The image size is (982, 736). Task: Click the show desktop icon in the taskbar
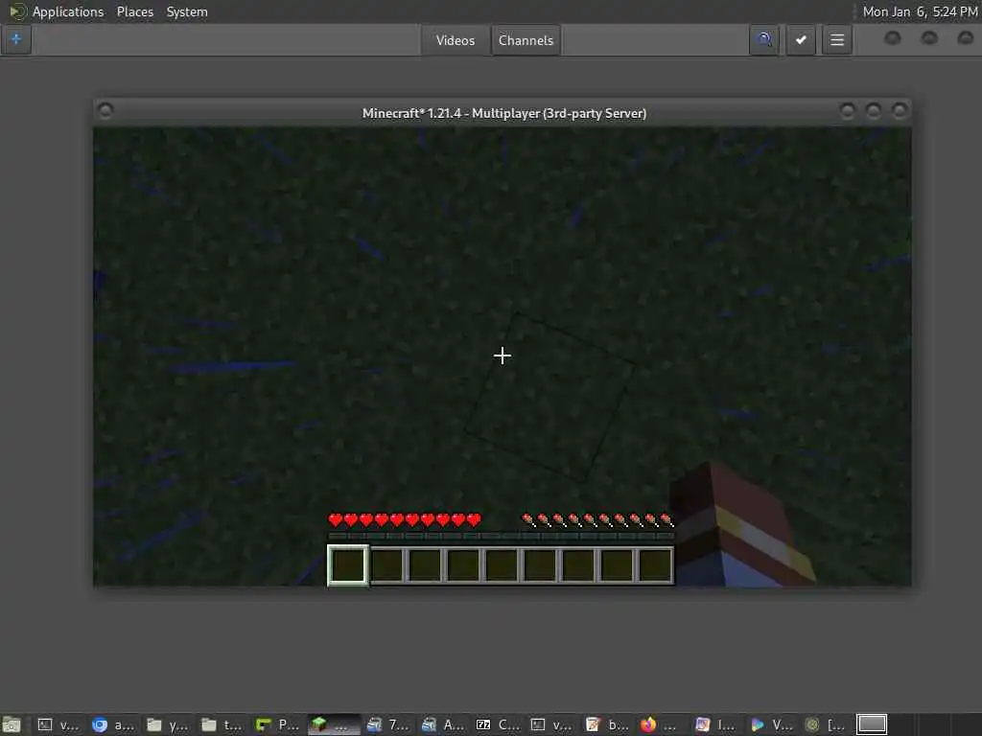tap(12, 724)
